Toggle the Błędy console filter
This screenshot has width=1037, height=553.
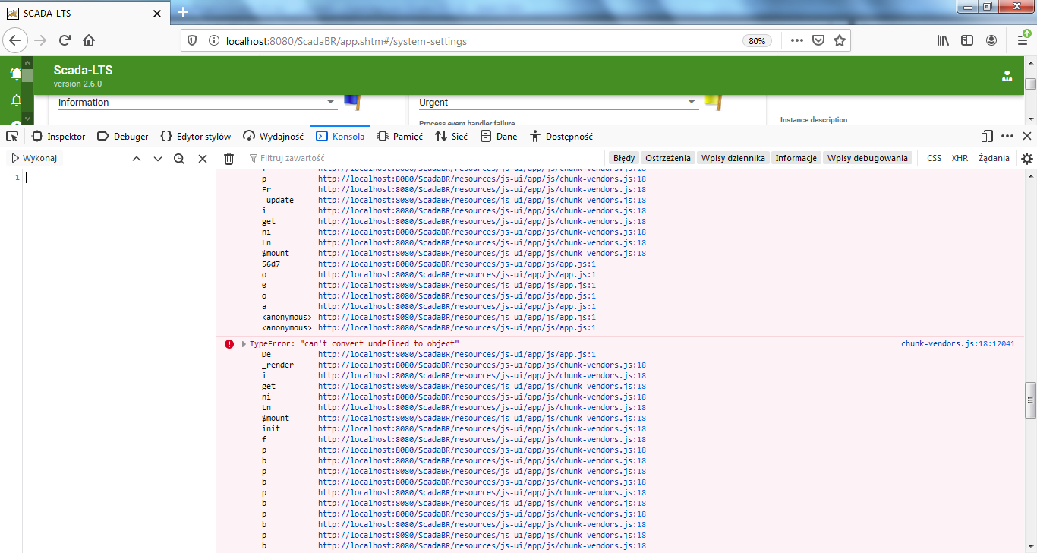point(624,158)
